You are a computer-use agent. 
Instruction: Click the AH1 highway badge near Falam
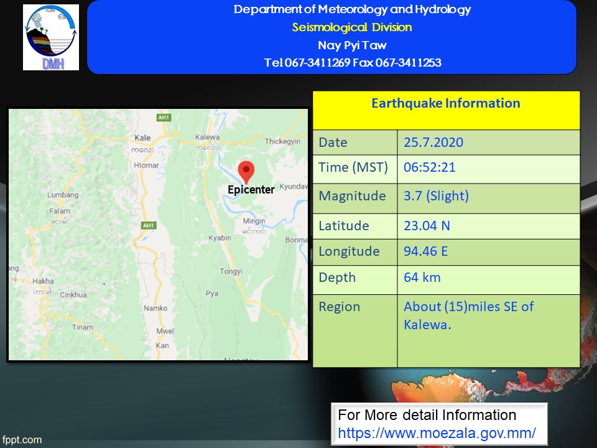click(x=149, y=225)
